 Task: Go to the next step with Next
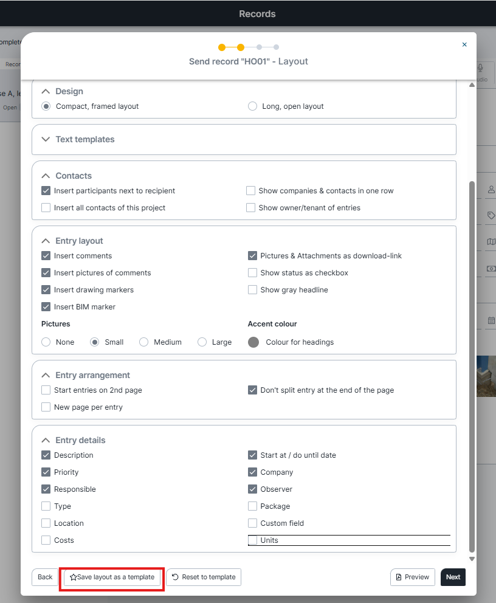(453, 577)
